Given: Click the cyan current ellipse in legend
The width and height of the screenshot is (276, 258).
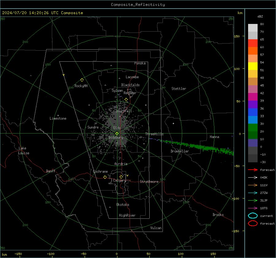Looking at the screenshot, I should 253,216.
